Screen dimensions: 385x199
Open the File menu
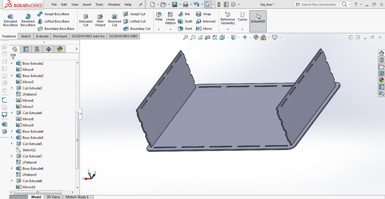tap(54, 4)
